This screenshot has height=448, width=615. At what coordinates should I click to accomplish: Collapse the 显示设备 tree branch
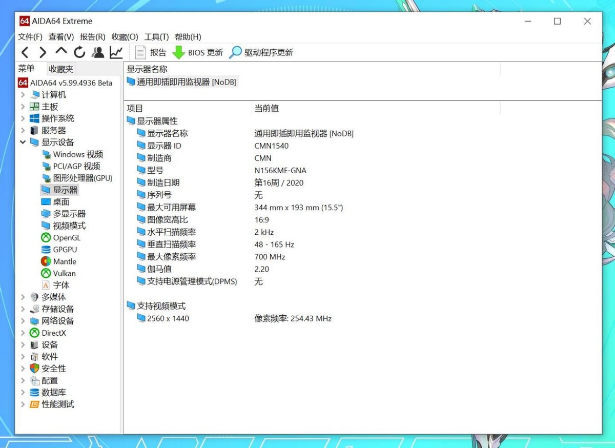coord(22,142)
